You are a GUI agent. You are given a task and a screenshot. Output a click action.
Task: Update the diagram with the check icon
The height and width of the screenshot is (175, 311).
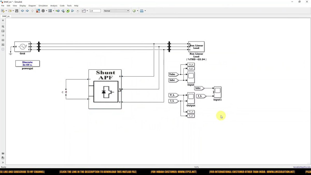tap(134, 11)
